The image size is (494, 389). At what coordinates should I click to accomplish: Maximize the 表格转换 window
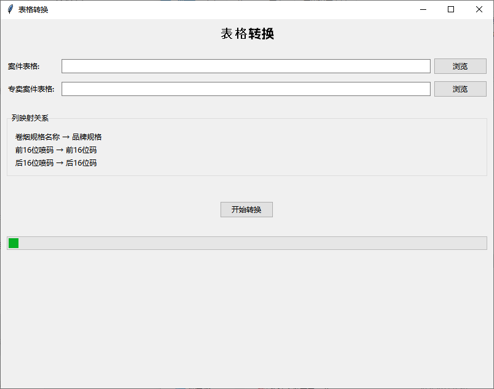[450, 9]
